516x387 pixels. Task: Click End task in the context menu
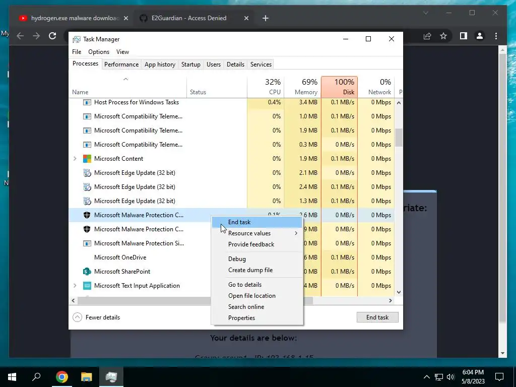coord(256,222)
